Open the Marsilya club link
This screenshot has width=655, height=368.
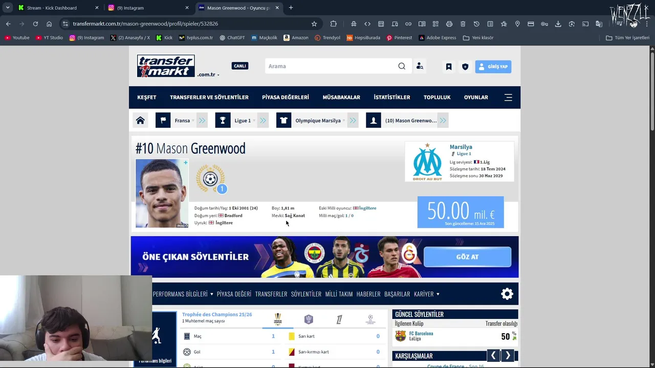click(x=461, y=147)
